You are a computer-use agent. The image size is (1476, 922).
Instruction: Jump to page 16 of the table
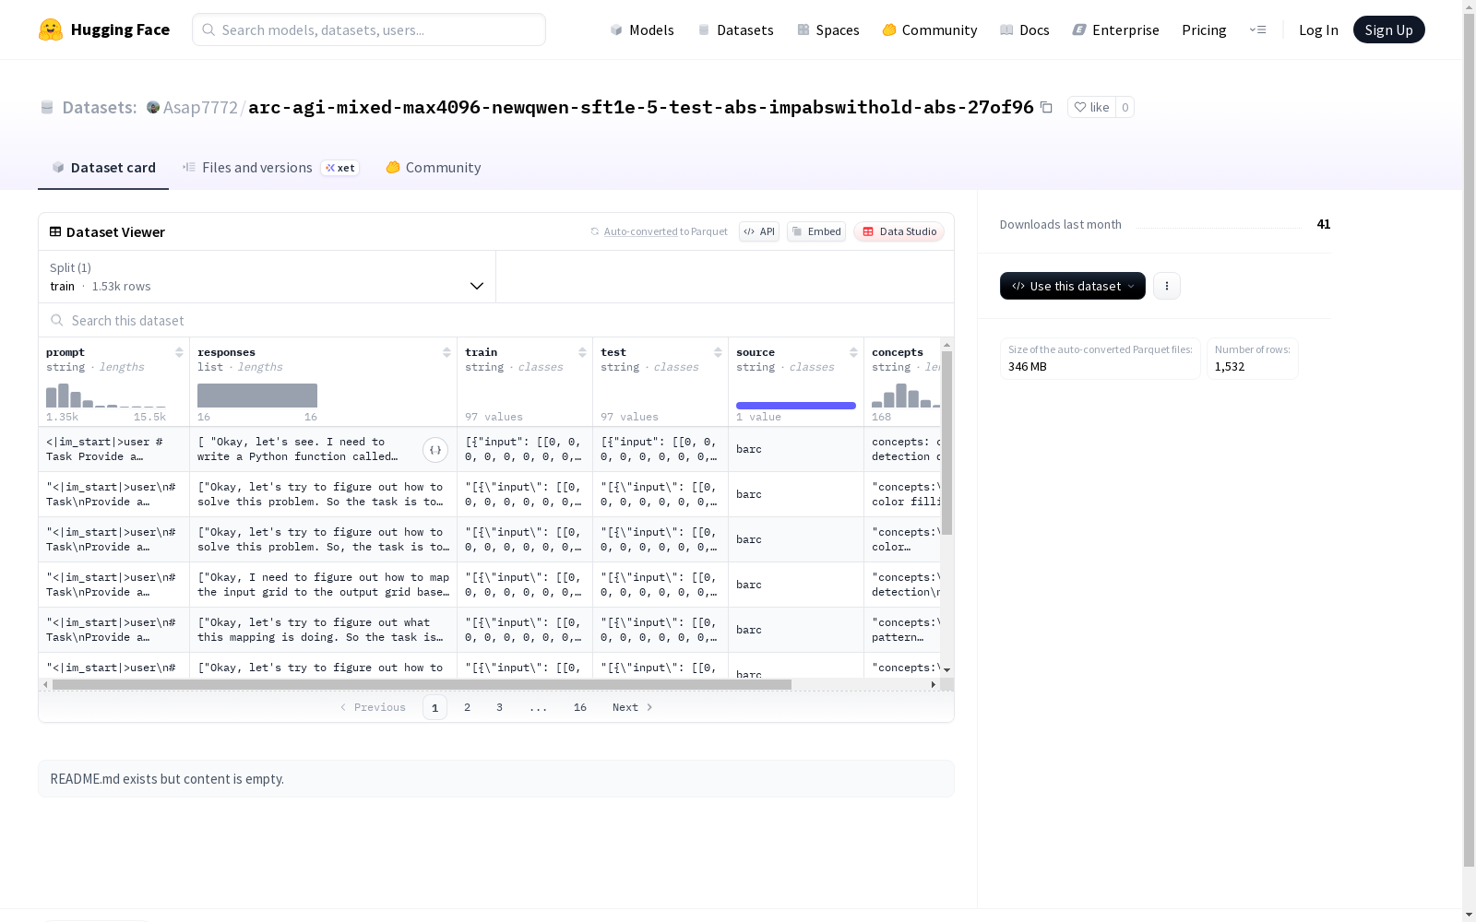[579, 707]
